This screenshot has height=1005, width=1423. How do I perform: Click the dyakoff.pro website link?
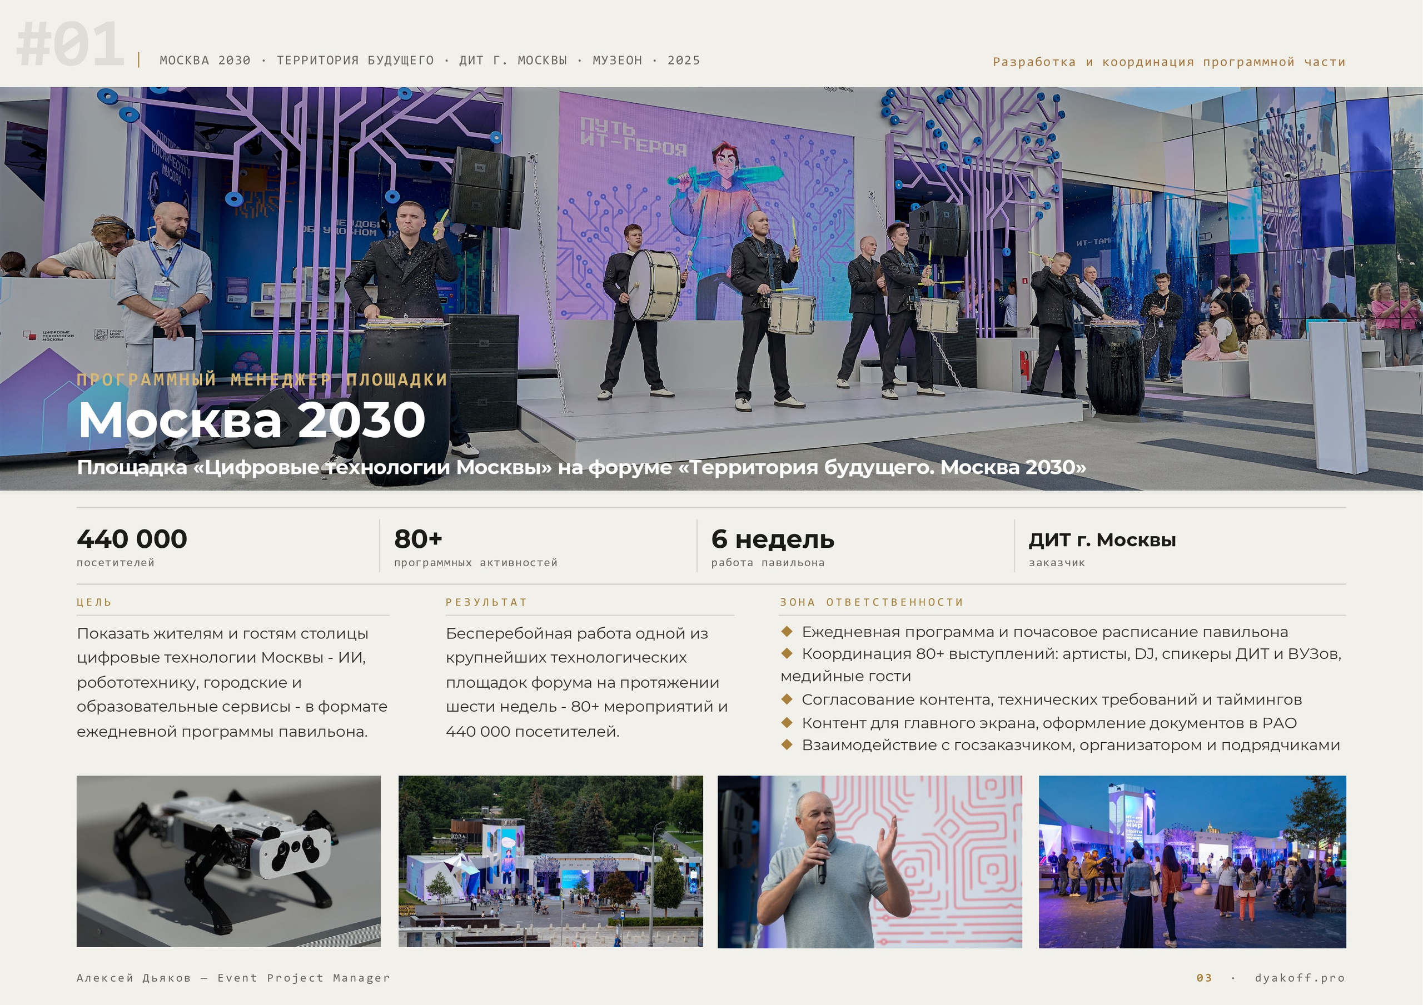pyautogui.click(x=1300, y=978)
